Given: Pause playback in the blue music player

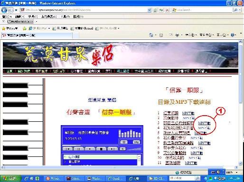Looking at the screenshot, I should point(78,149).
